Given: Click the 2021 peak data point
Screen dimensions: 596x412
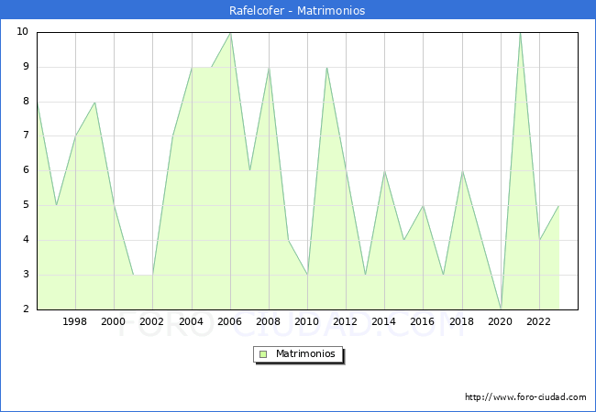Looking at the screenshot, I should (520, 32).
